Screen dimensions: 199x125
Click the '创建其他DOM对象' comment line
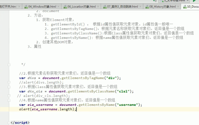[55, 42]
